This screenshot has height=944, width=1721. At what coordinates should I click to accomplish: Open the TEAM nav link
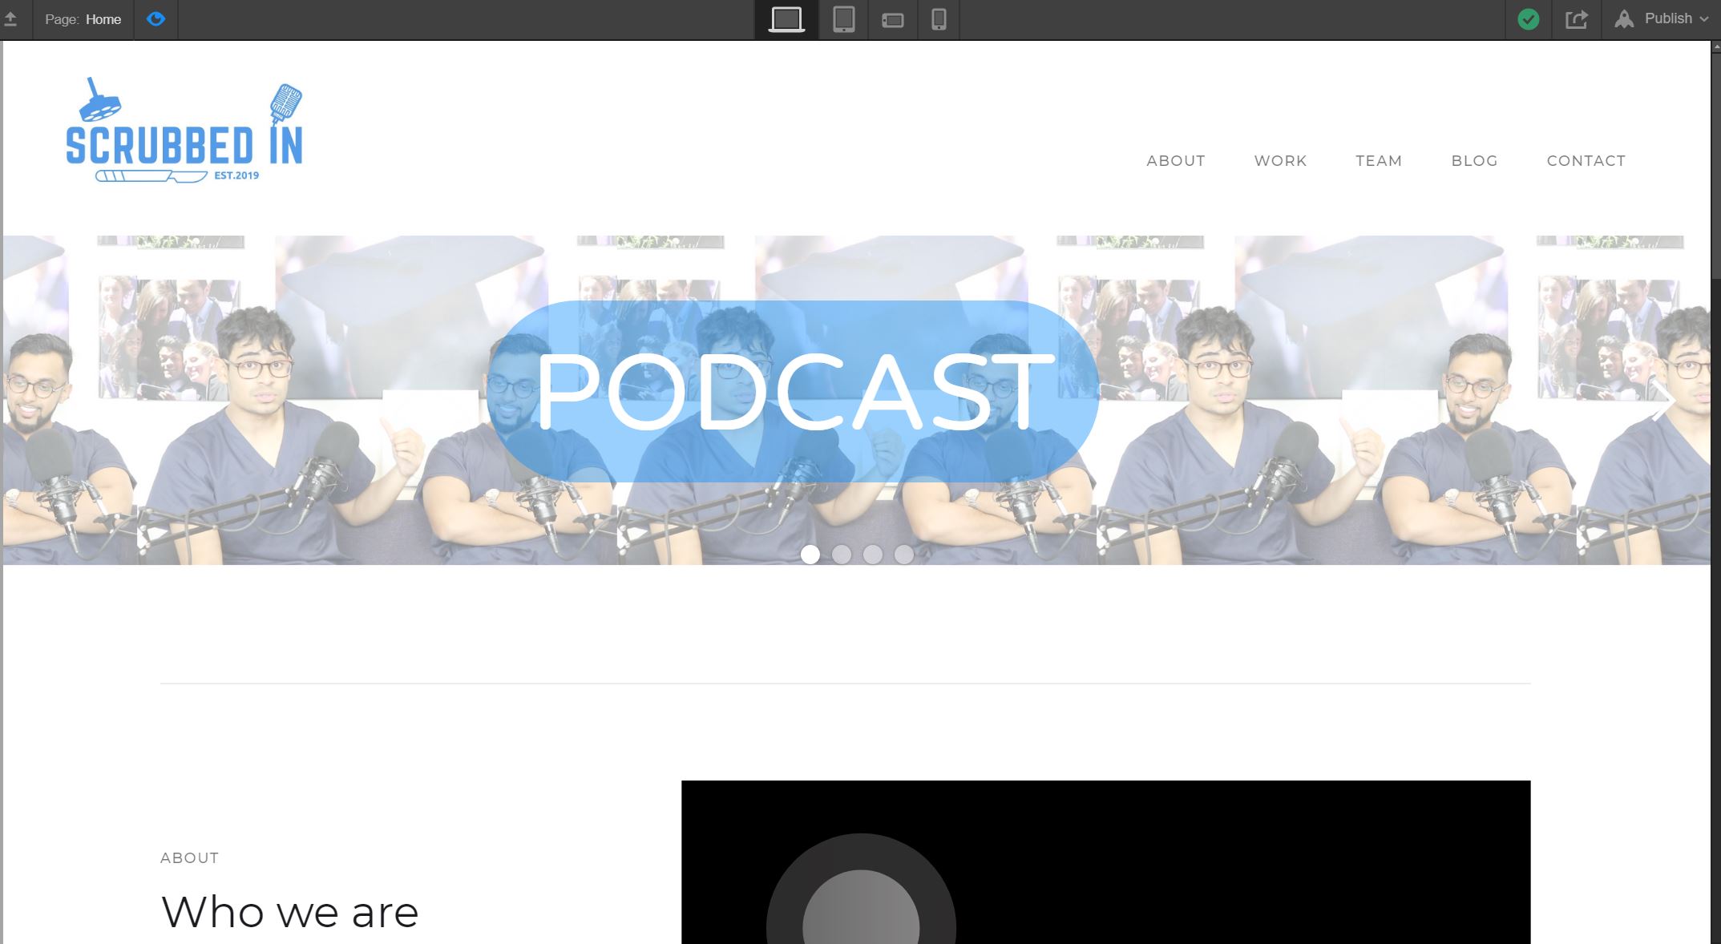(x=1378, y=161)
